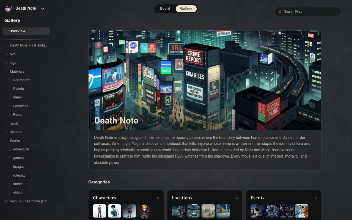Collapse the Works folder chevron
This screenshot has width=352, height=220.
pos(7,141)
